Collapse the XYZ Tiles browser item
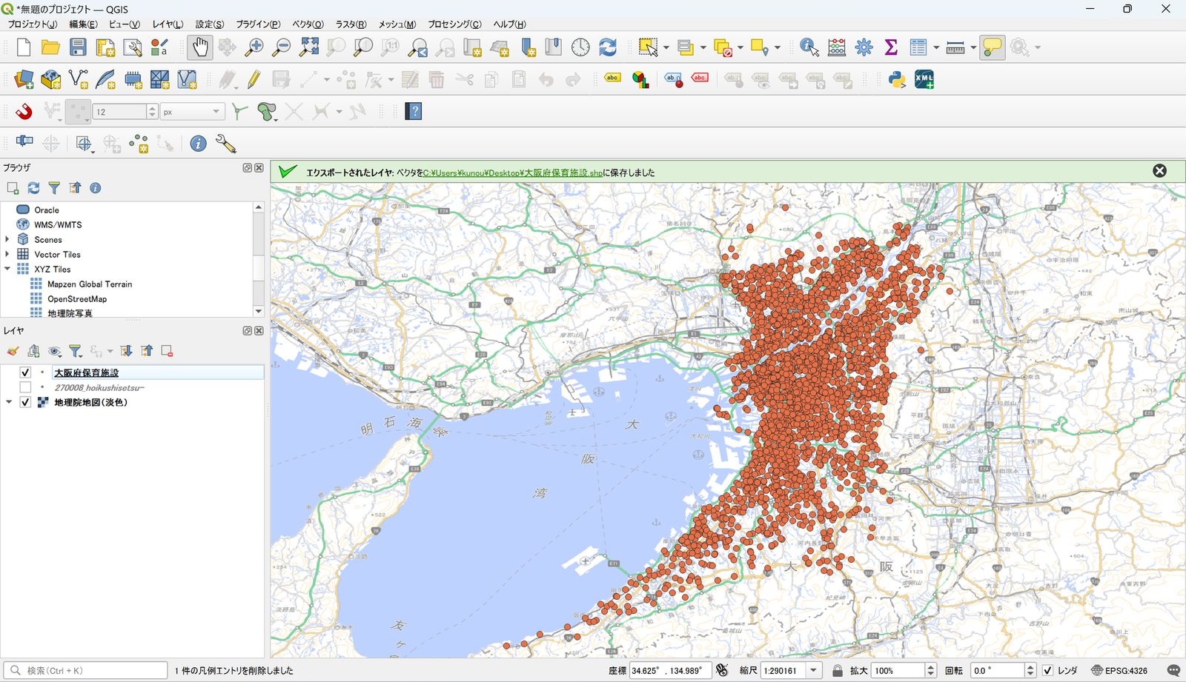This screenshot has height=682, width=1186. pyautogui.click(x=7, y=269)
